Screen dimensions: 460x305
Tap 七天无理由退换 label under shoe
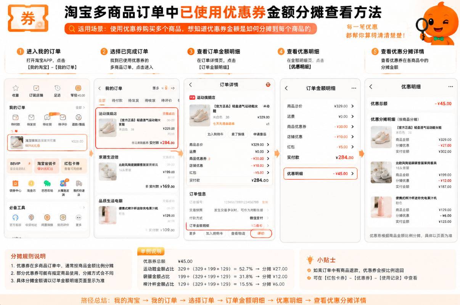[x=224, y=124]
